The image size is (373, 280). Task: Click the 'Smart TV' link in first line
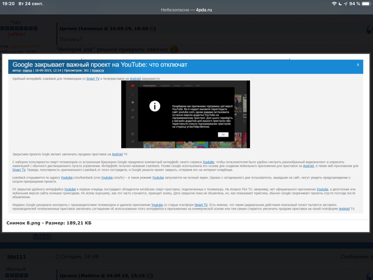[93, 79]
